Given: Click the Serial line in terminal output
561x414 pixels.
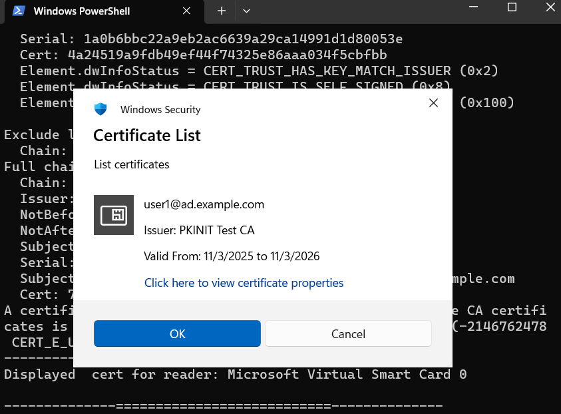Looking at the screenshot, I should [211, 39].
